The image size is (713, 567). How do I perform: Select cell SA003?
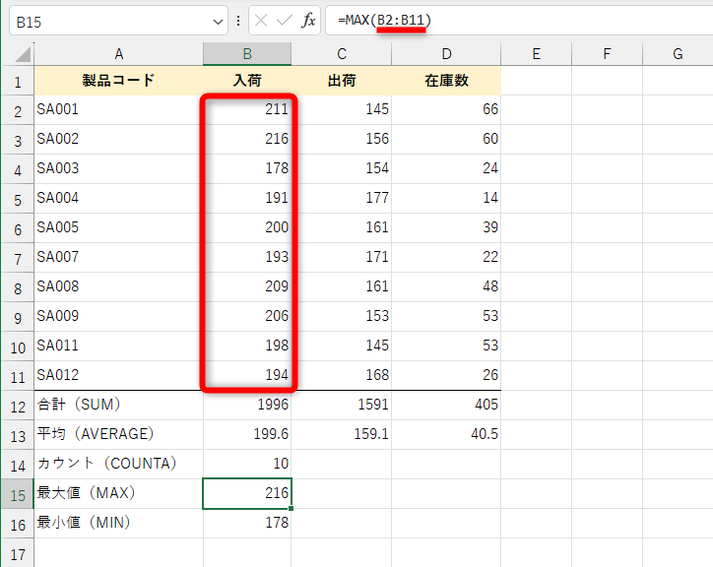119,168
